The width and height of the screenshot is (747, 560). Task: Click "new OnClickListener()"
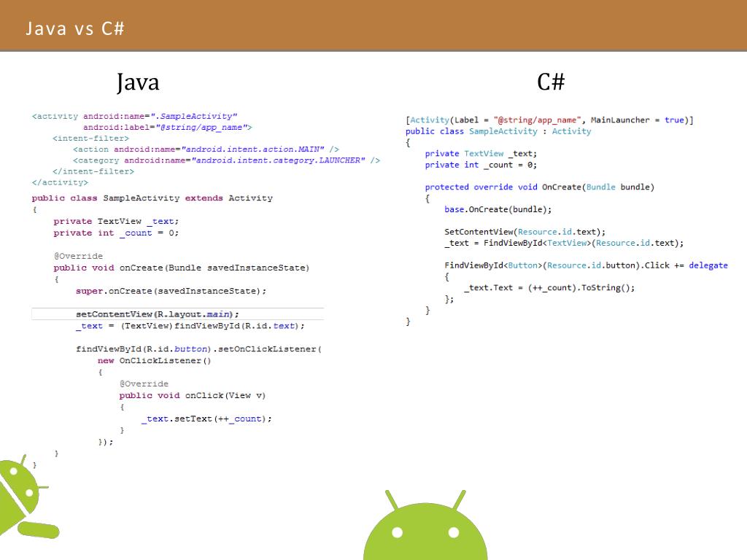tap(155, 361)
